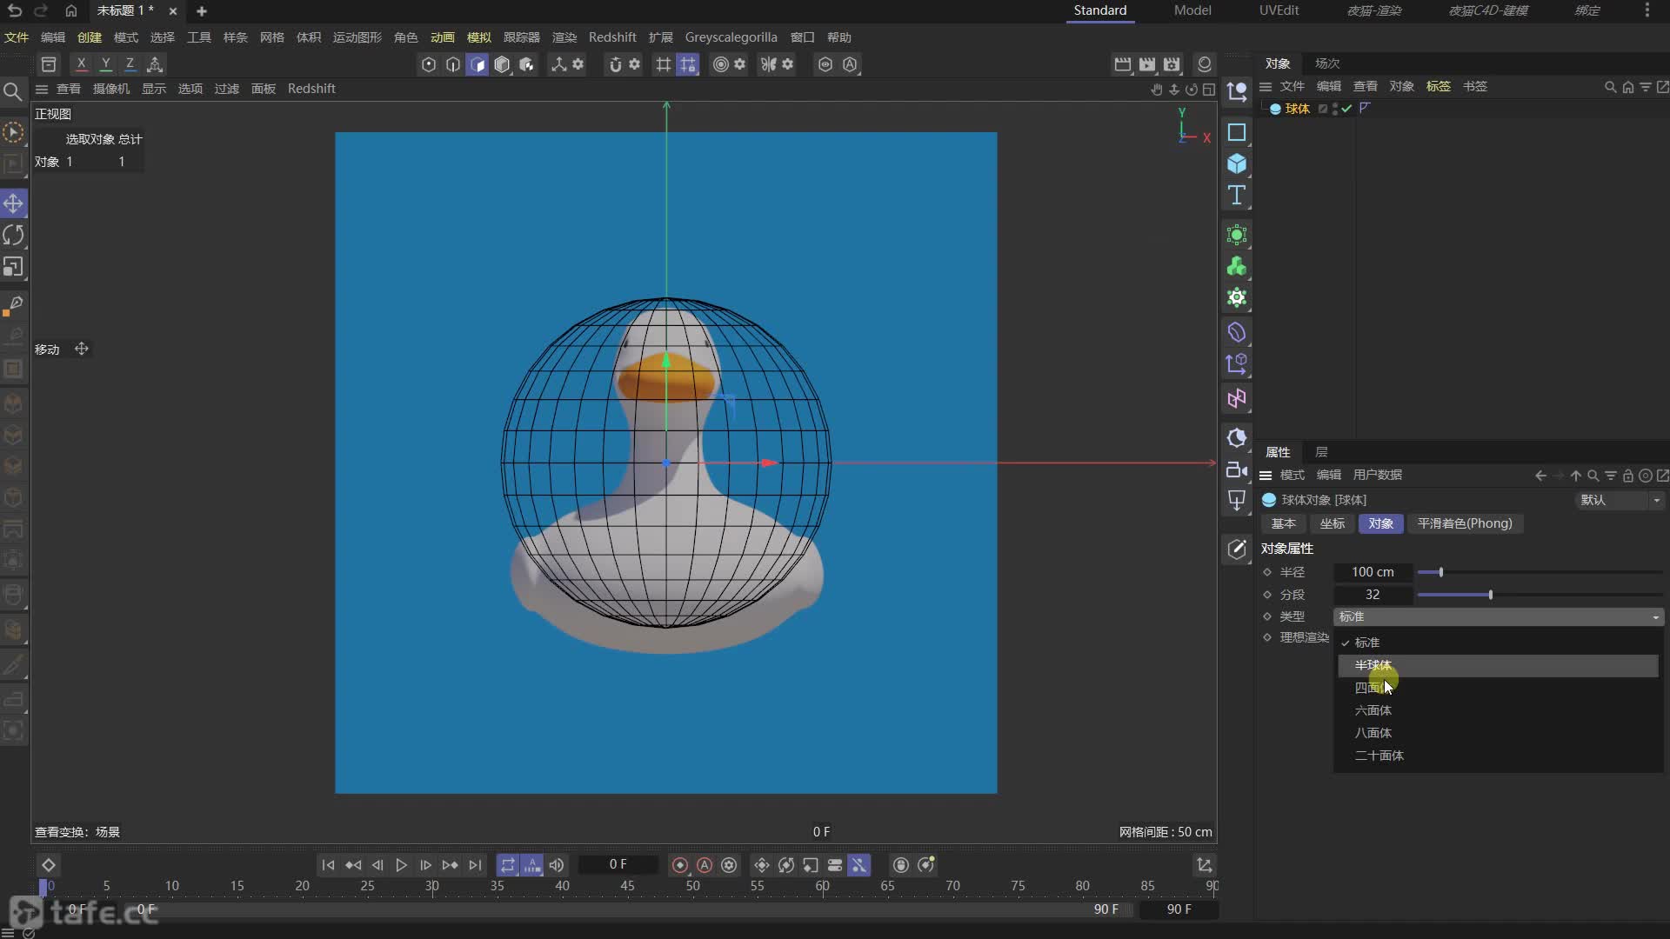Select 球体 object in object manager

point(1296,109)
